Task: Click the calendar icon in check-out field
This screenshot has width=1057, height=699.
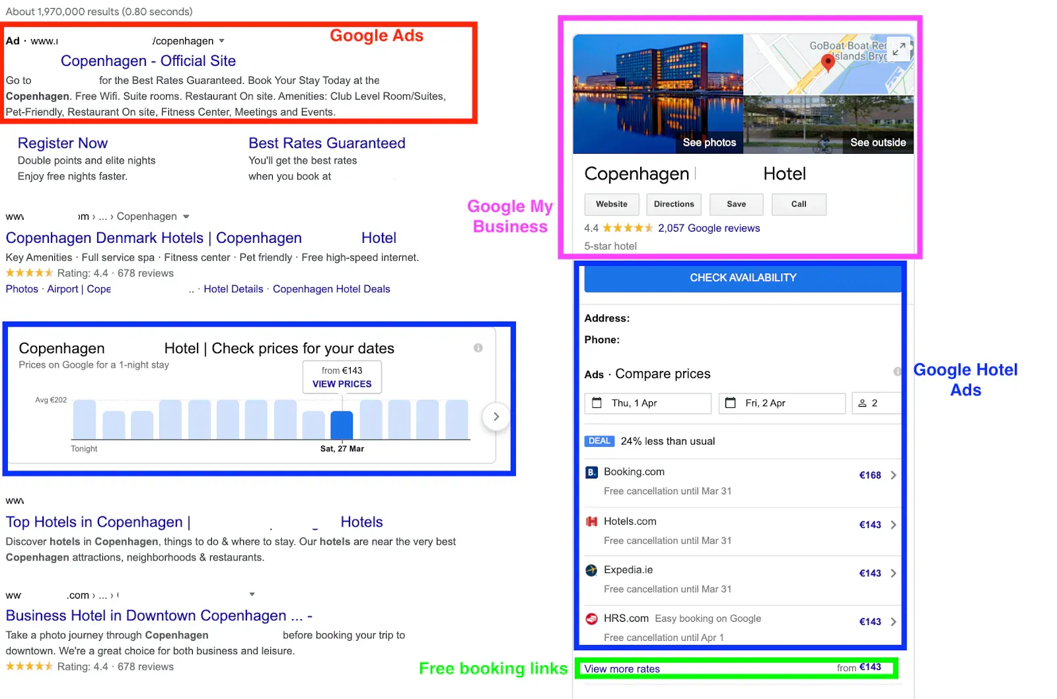Action: pos(731,403)
